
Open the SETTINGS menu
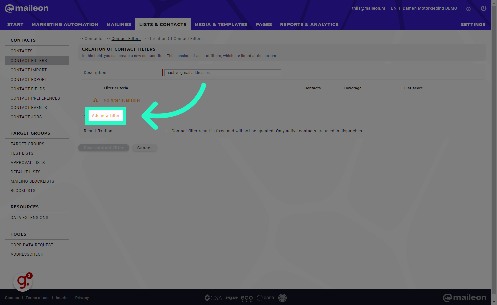pos(473,24)
